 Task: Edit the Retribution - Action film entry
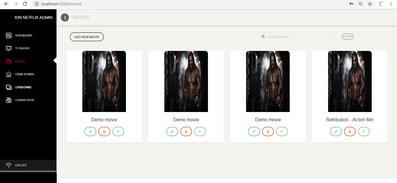tap(336, 132)
